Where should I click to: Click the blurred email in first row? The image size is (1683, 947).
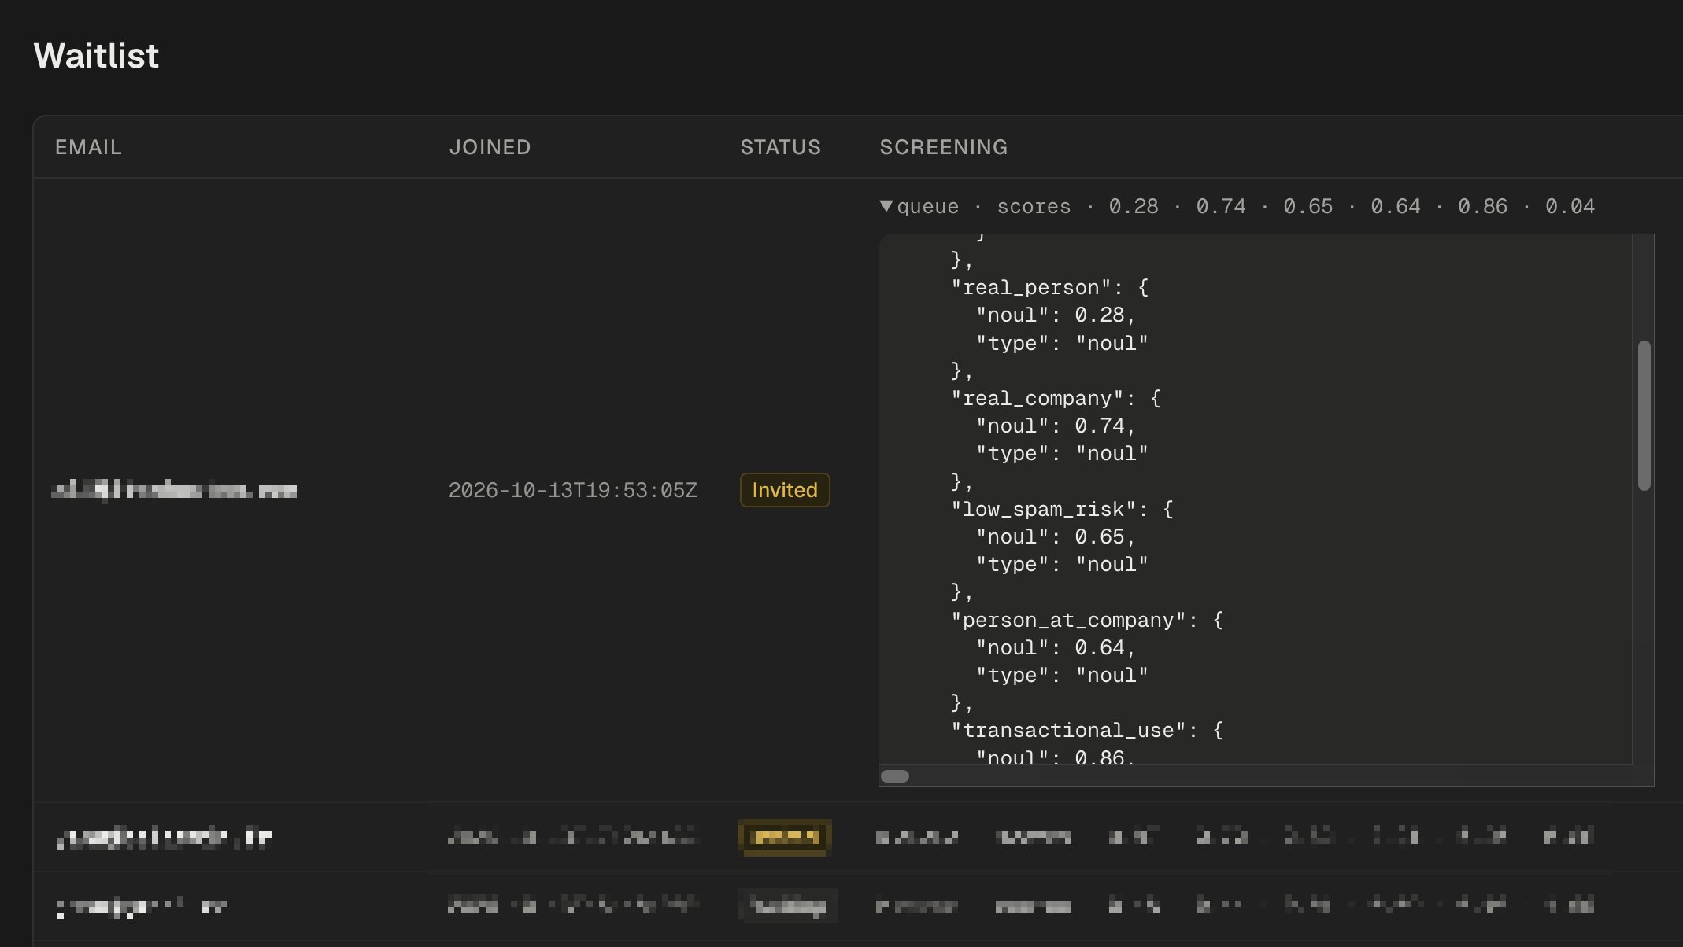click(174, 490)
